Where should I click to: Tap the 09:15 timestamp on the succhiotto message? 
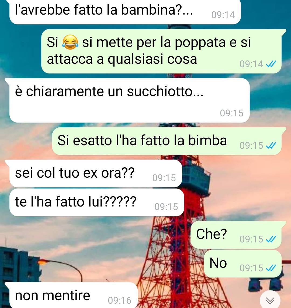click(x=231, y=113)
